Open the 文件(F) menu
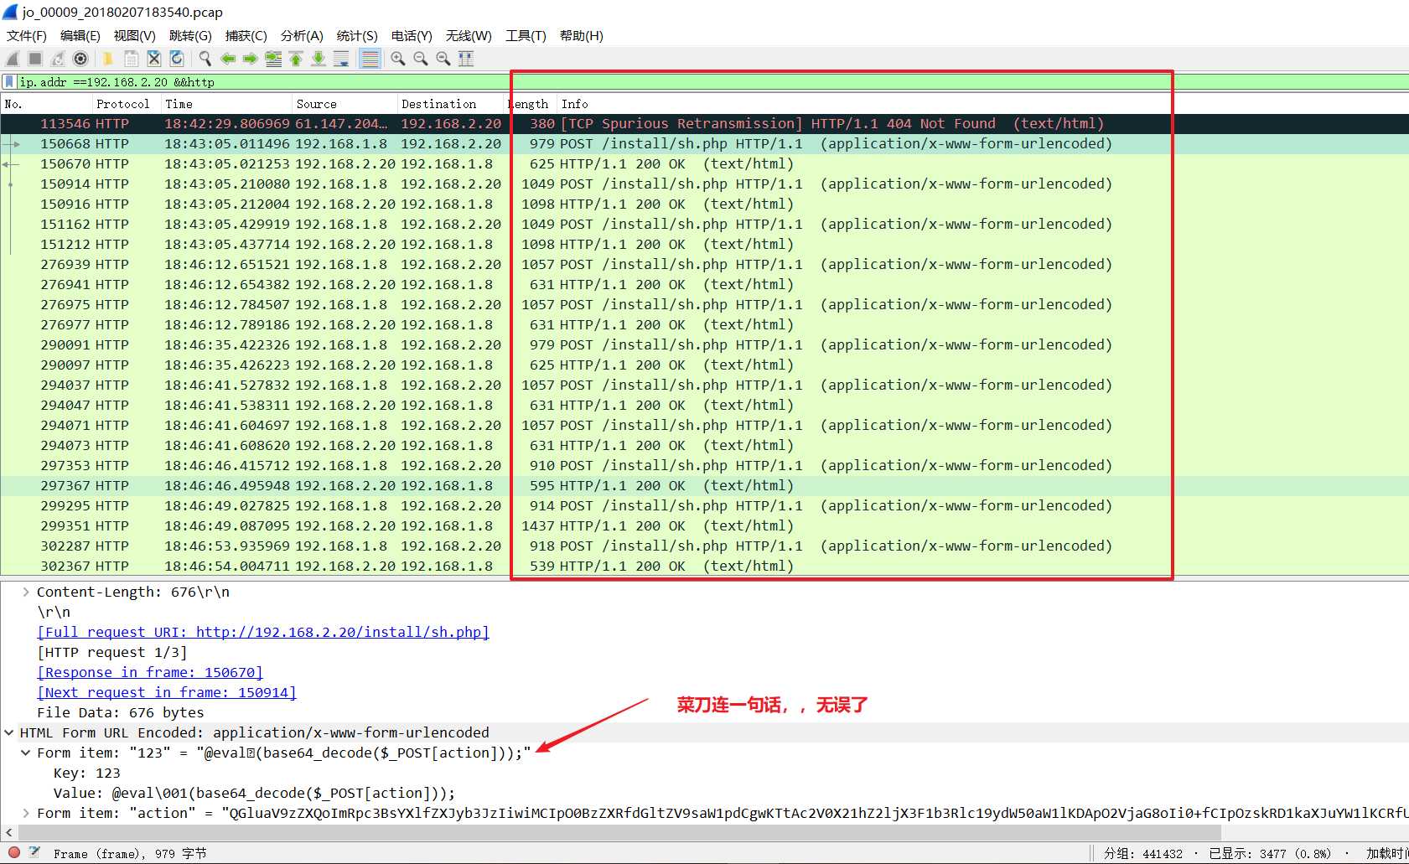Screen dimensions: 1409x864 (x=27, y=35)
